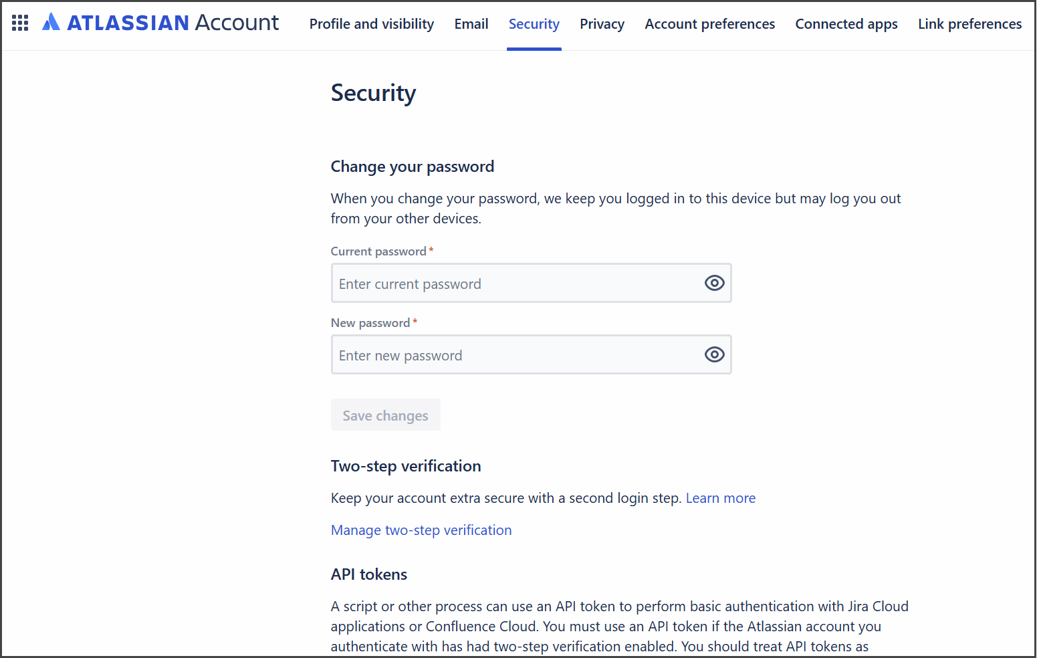Open the app switcher grid icon
Image resolution: width=1037 pixels, height=658 pixels.
pyautogui.click(x=20, y=23)
